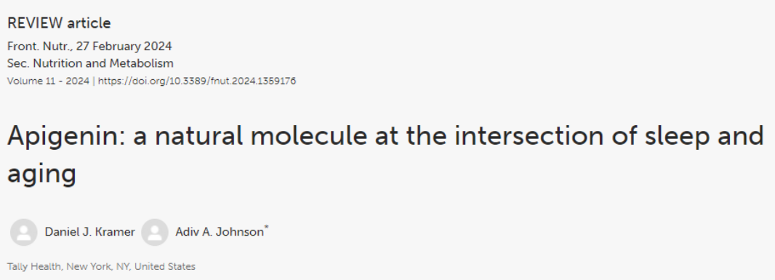The width and height of the screenshot is (775, 280).
Task: Click the 27 February 2024 date
Action: click(124, 47)
